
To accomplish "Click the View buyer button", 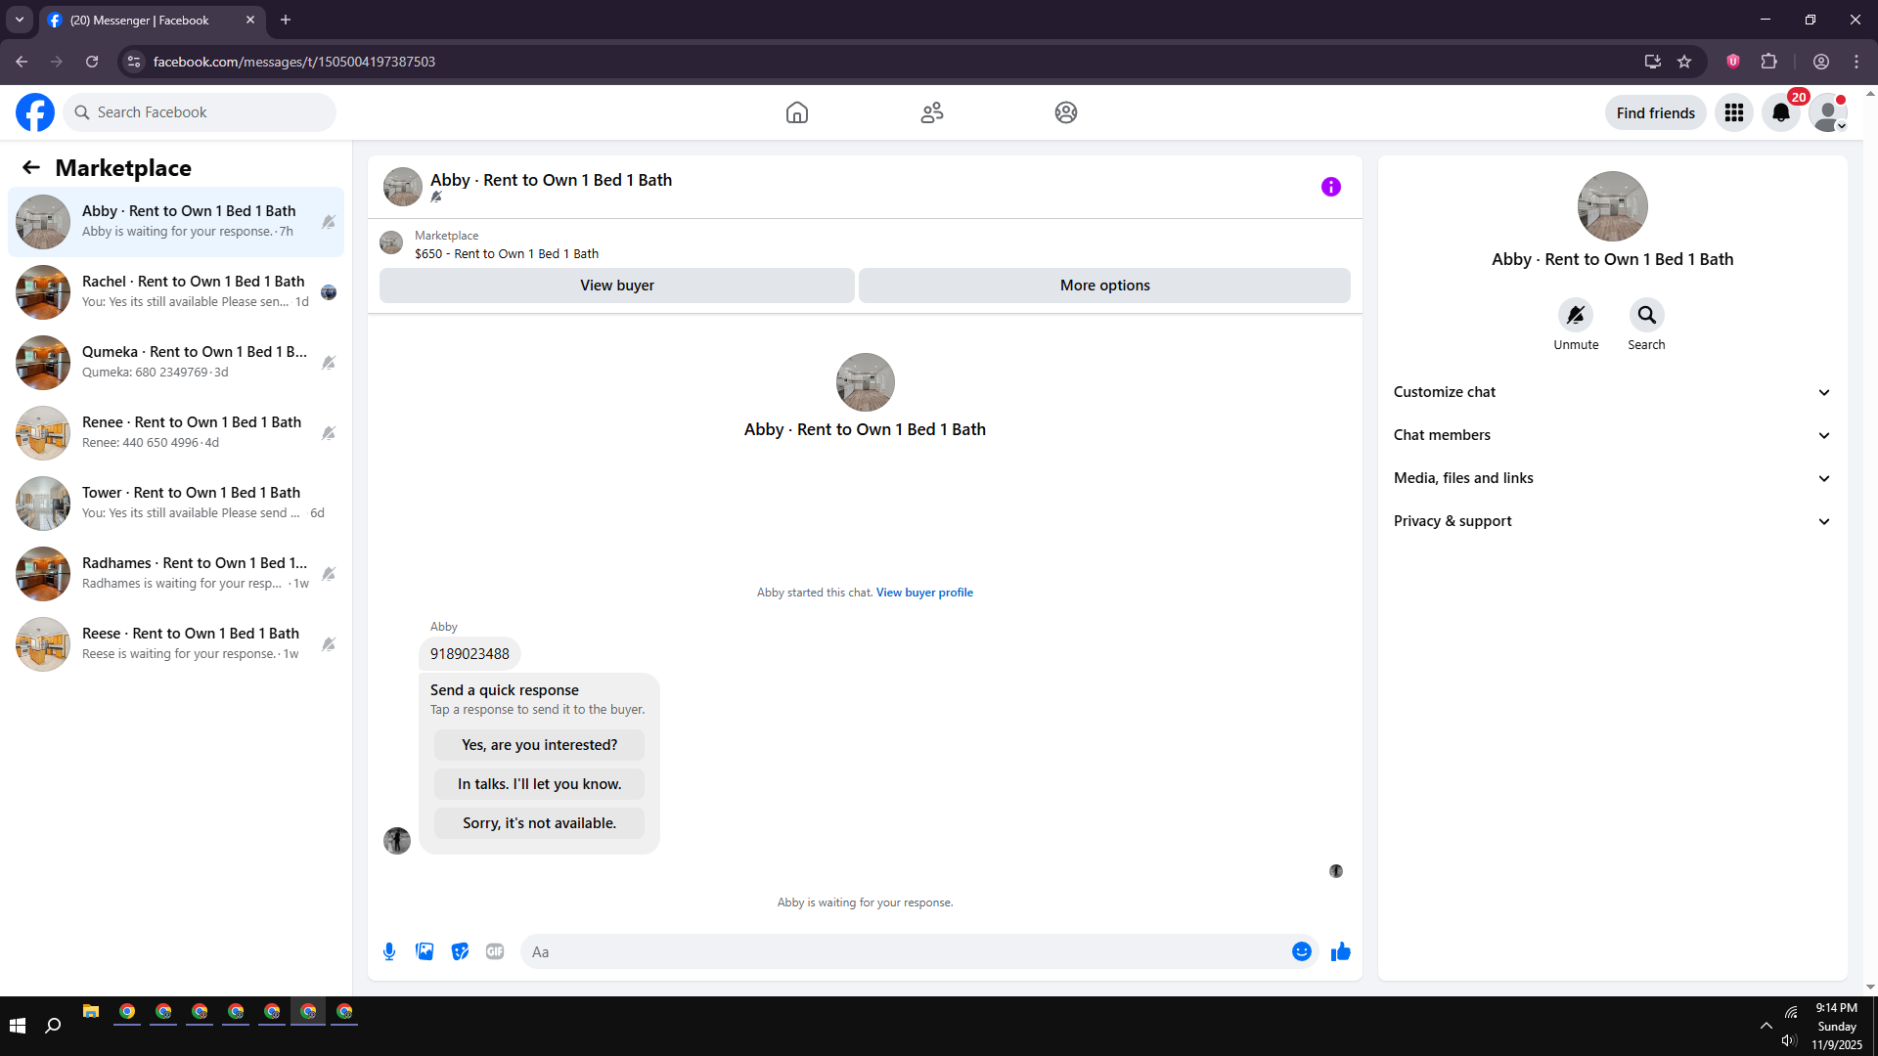I will pos(617,286).
